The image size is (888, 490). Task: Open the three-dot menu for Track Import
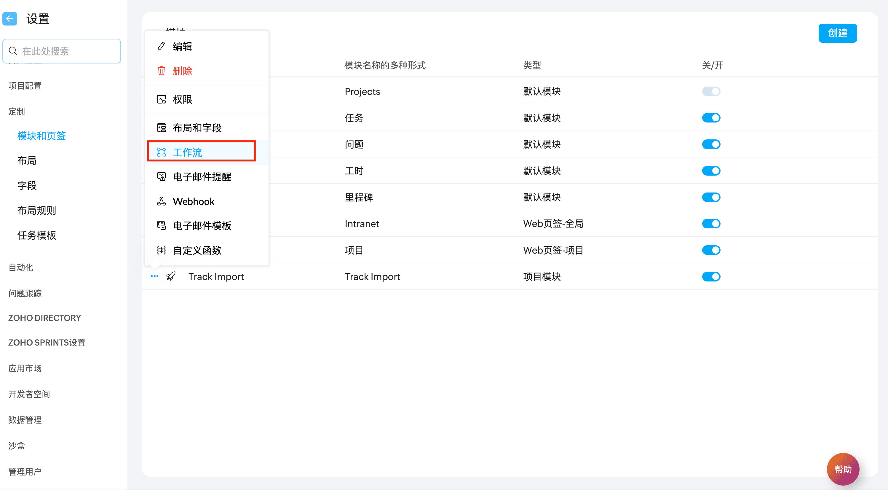(x=154, y=276)
